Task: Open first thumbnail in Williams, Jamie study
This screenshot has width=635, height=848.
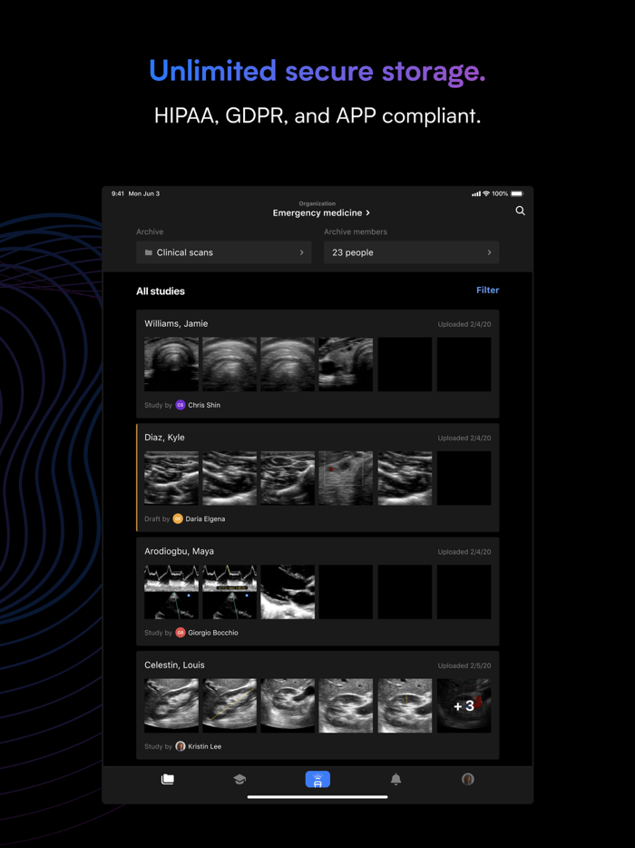Action: (x=171, y=364)
